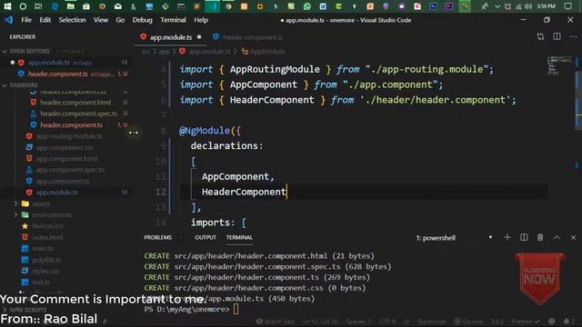Switch to the PROBLEMS panel tab
Viewport: 582px width, 327px height.
coord(157,237)
